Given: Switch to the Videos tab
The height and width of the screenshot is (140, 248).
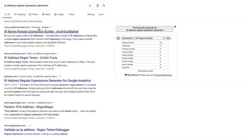Looking at the screenshot, I should [x=34, y=14].
